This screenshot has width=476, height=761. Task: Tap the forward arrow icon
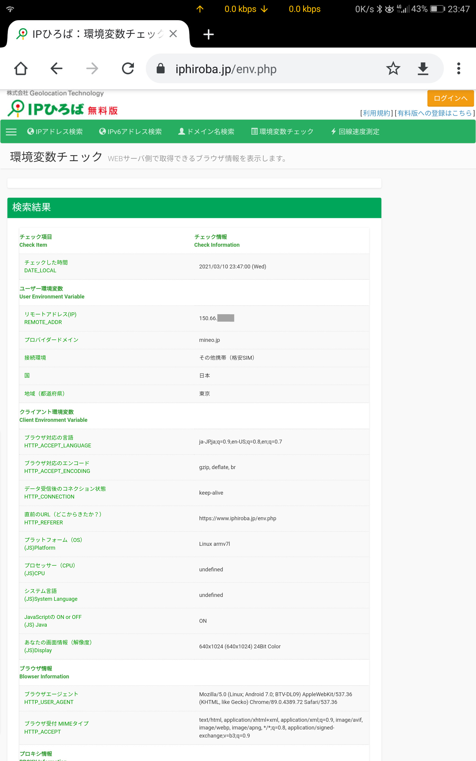[92, 69]
